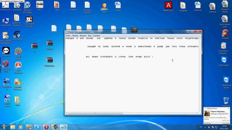Show hidden tray icons arrow
Screen dimensions: 232x130
205,127
